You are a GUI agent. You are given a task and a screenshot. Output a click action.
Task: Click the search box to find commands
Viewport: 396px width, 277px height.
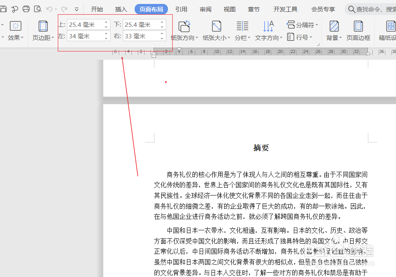372,9
